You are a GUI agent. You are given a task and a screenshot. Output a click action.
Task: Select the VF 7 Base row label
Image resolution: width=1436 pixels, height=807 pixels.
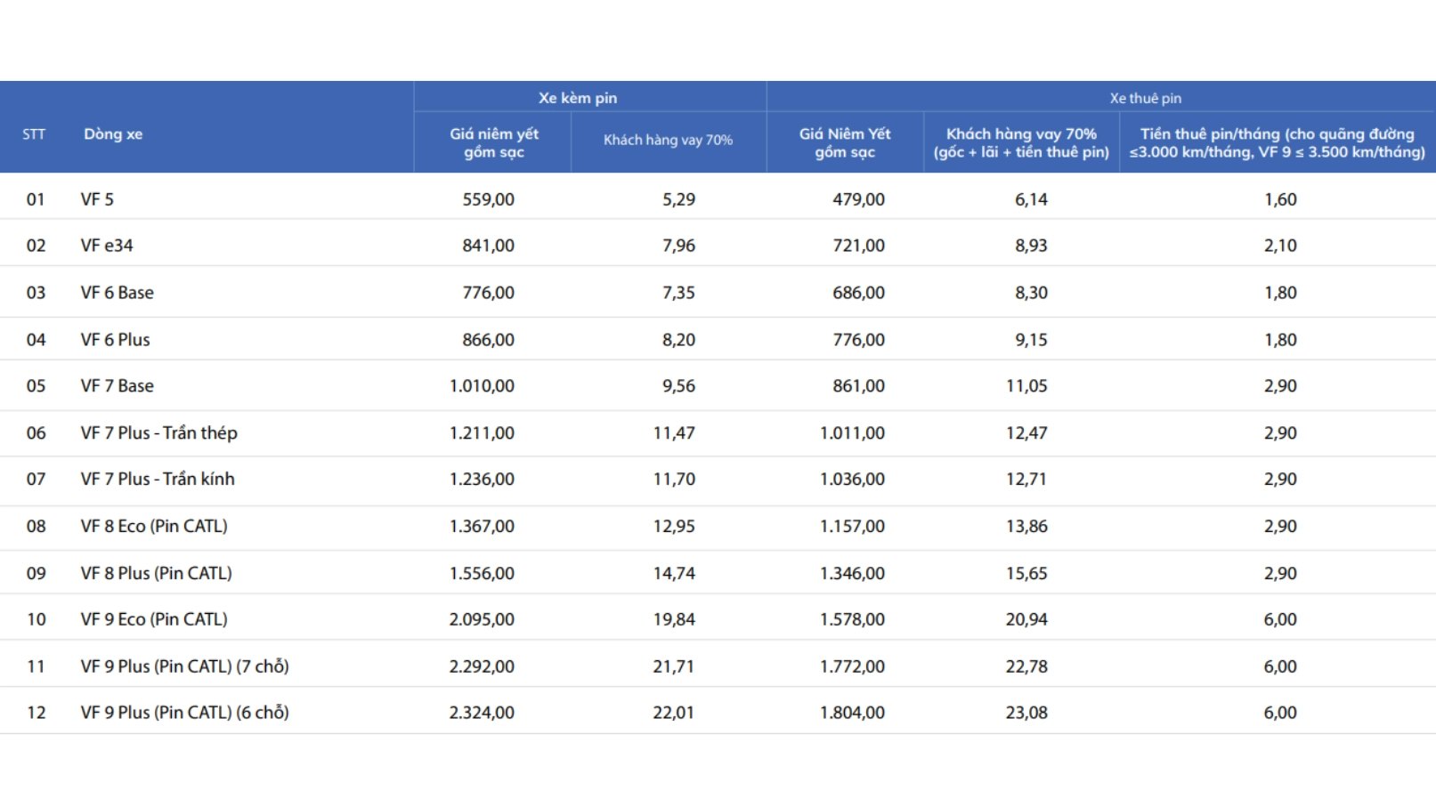click(117, 386)
